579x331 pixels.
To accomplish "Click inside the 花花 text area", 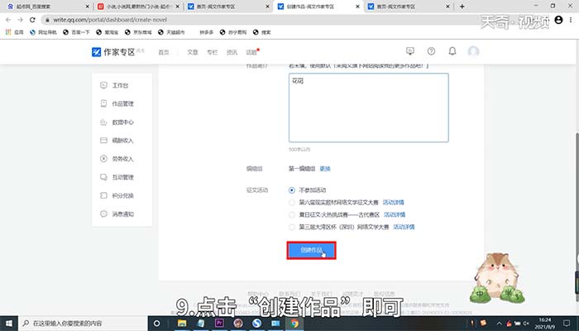I will 369,108.
